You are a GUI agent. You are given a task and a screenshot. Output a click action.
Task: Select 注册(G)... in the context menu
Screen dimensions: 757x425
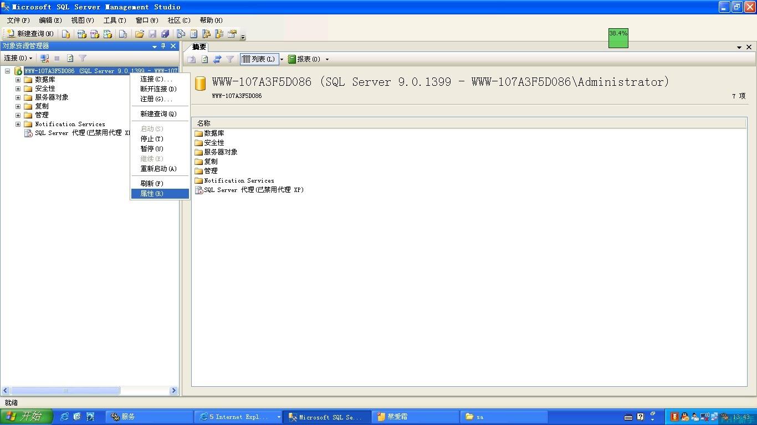tap(160, 99)
